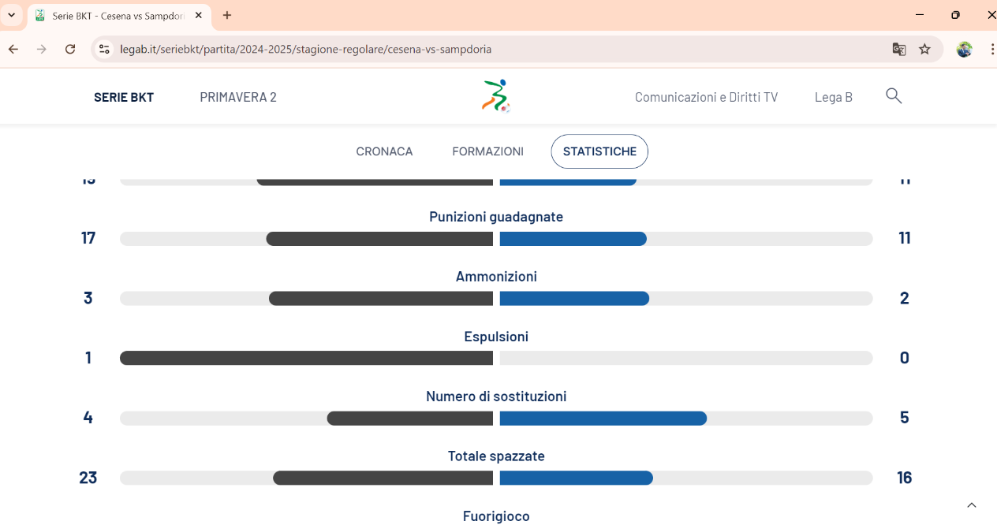
Task: View site information icon in address bar
Action: (x=103, y=49)
